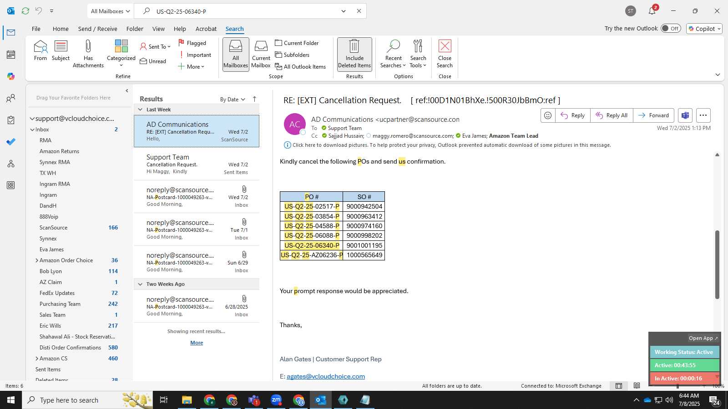Switch to the View tab

tap(158, 29)
